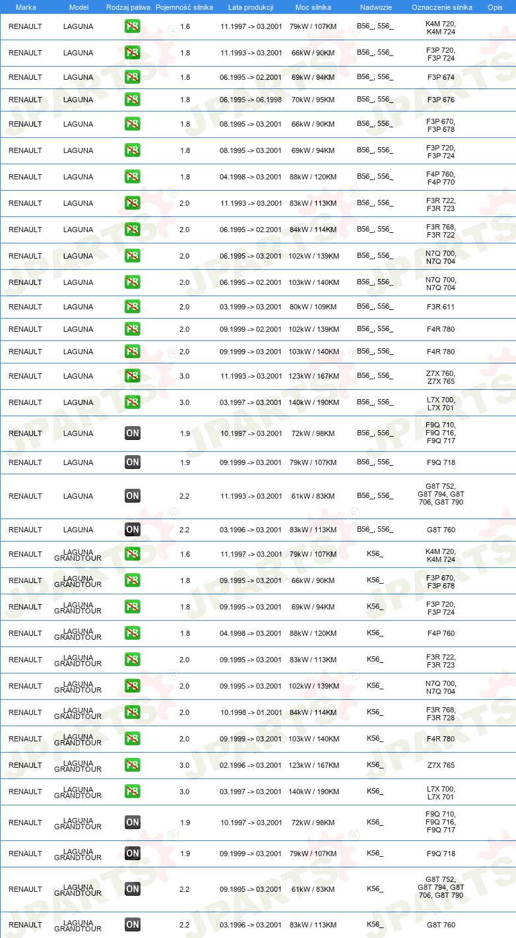The width and height of the screenshot is (516, 938).
Task: Click the Pojemność silnika column header
Action: tap(184, 7)
